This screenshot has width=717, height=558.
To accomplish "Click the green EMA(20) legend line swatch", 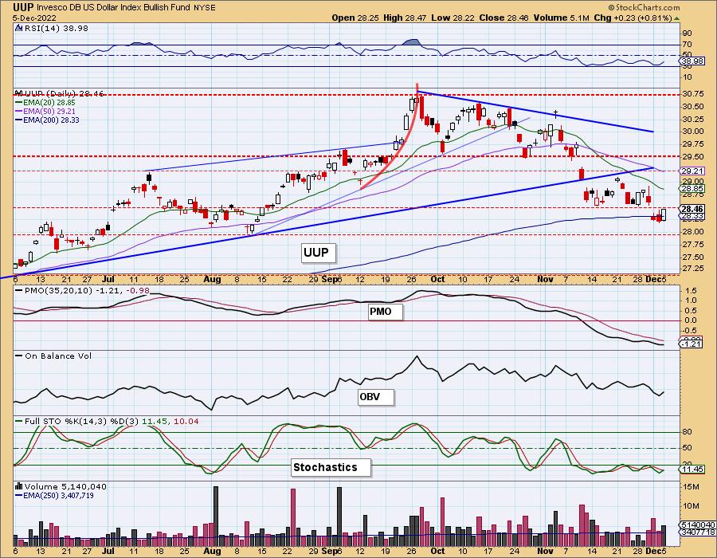I will [19, 103].
